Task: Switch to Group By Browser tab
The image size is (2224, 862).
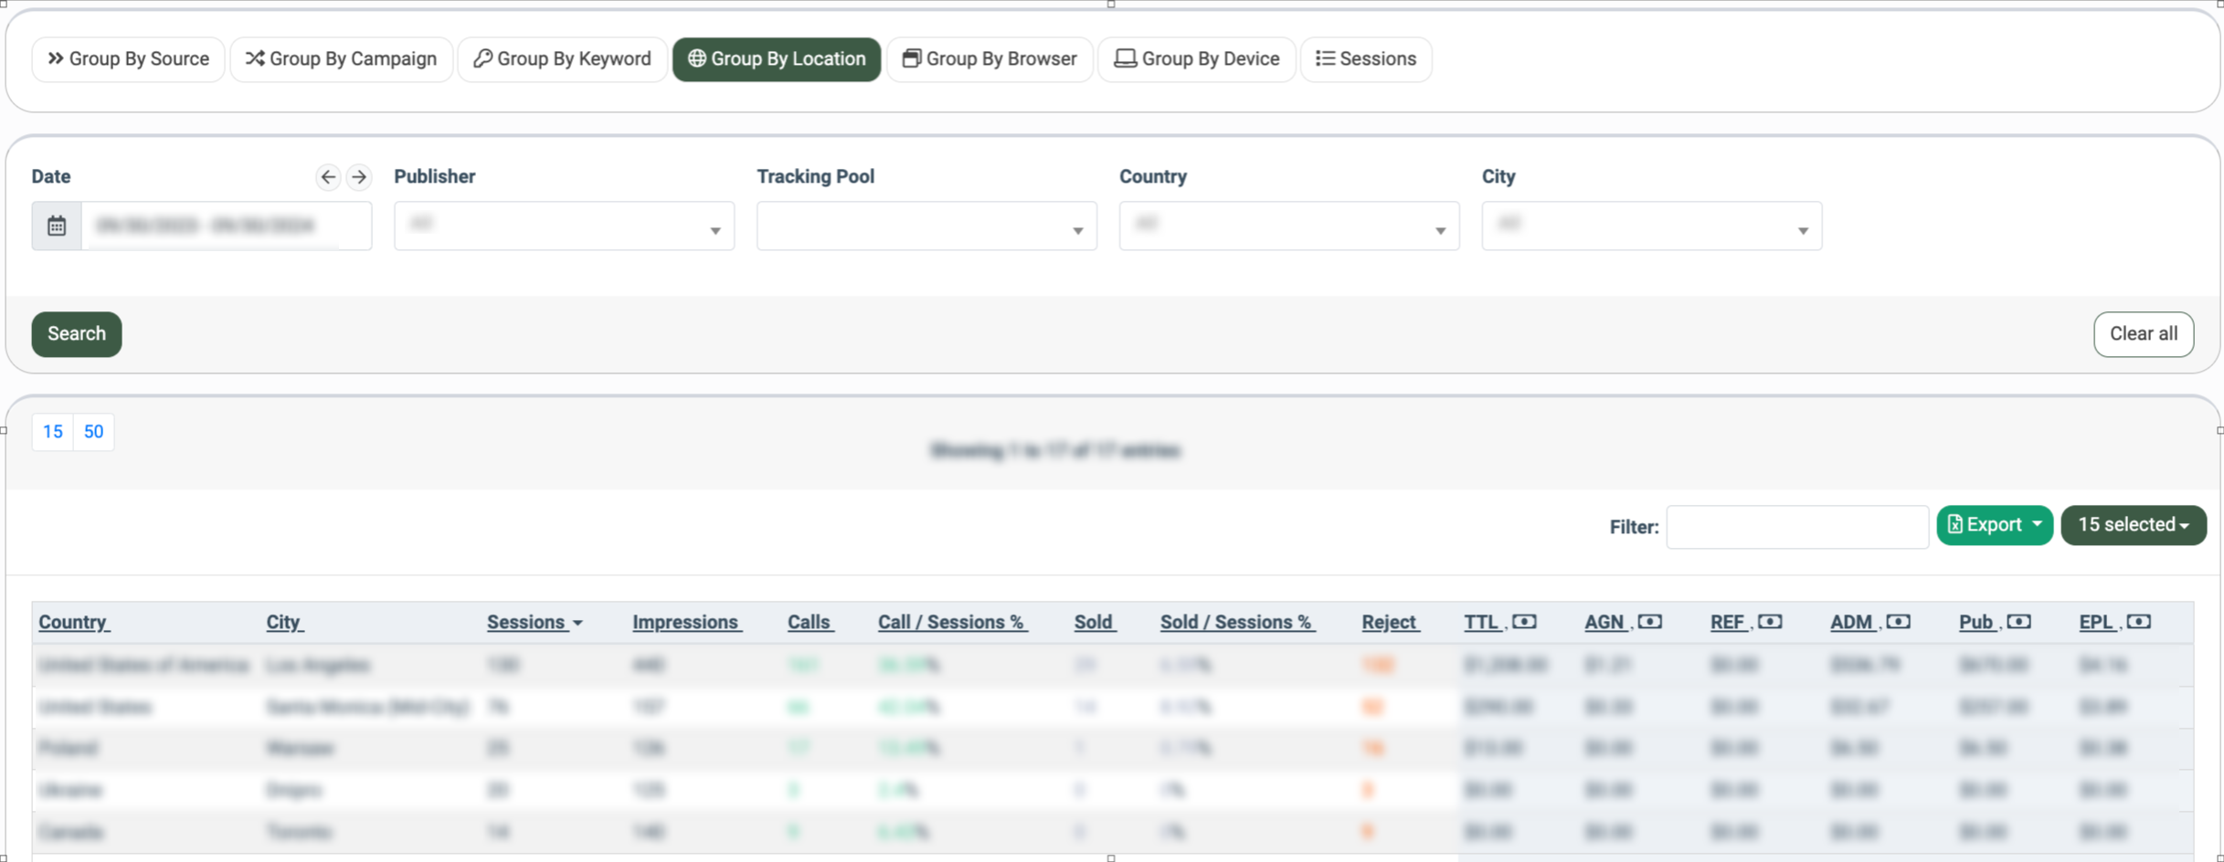Action: pyautogui.click(x=990, y=59)
